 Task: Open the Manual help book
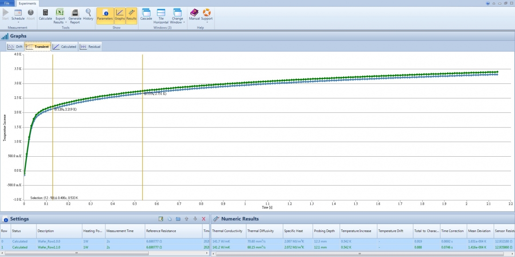[x=194, y=15]
